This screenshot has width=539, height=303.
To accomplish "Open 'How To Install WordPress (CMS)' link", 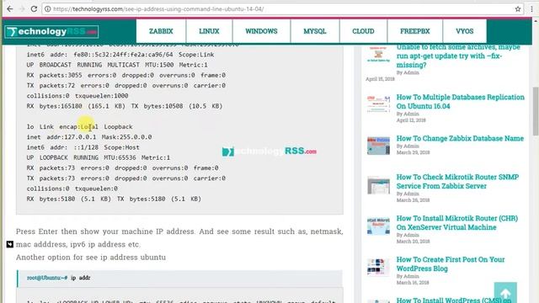I will click(x=454, y=300).
